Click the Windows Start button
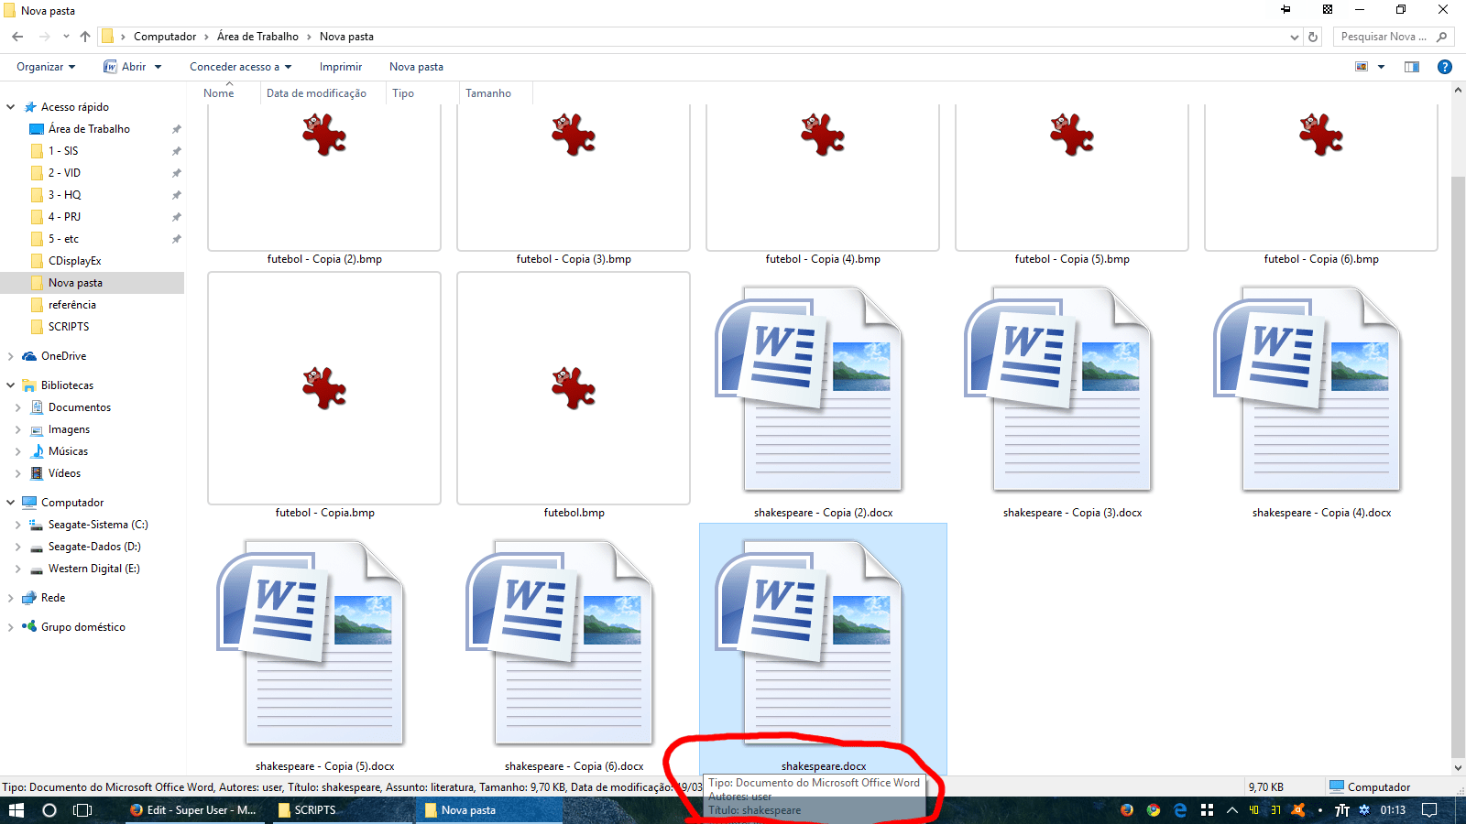Image resolution: width=1466 pixels, height=824 pixels. pos(16,810)
